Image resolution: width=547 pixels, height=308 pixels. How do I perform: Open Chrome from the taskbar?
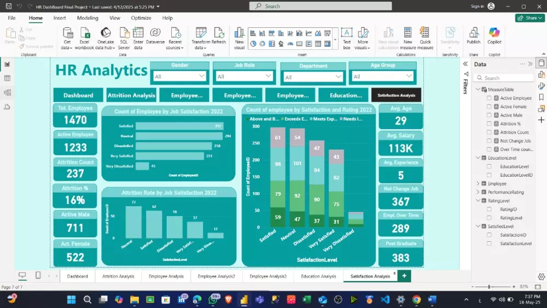[416, 299]
